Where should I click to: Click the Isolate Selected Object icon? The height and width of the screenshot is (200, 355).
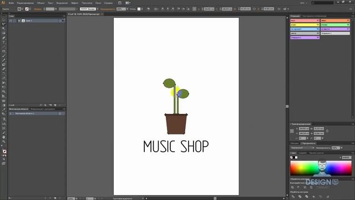click(279, 9)
